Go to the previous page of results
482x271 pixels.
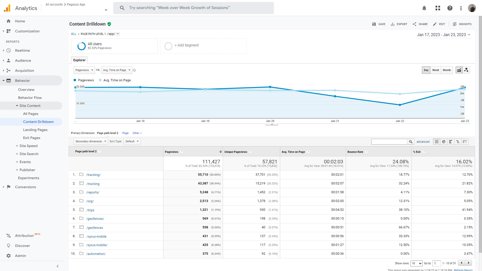[x=461, y=263]
